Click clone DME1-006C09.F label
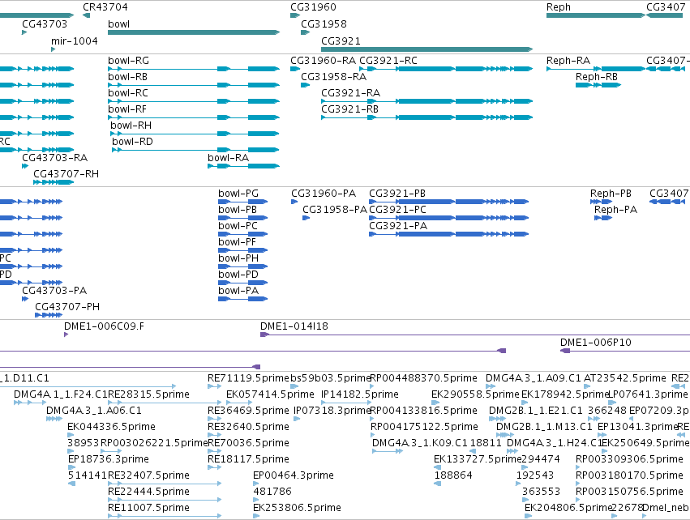This screenshot has width=690, height=520. pyautogui.click(x=104, y=326)
